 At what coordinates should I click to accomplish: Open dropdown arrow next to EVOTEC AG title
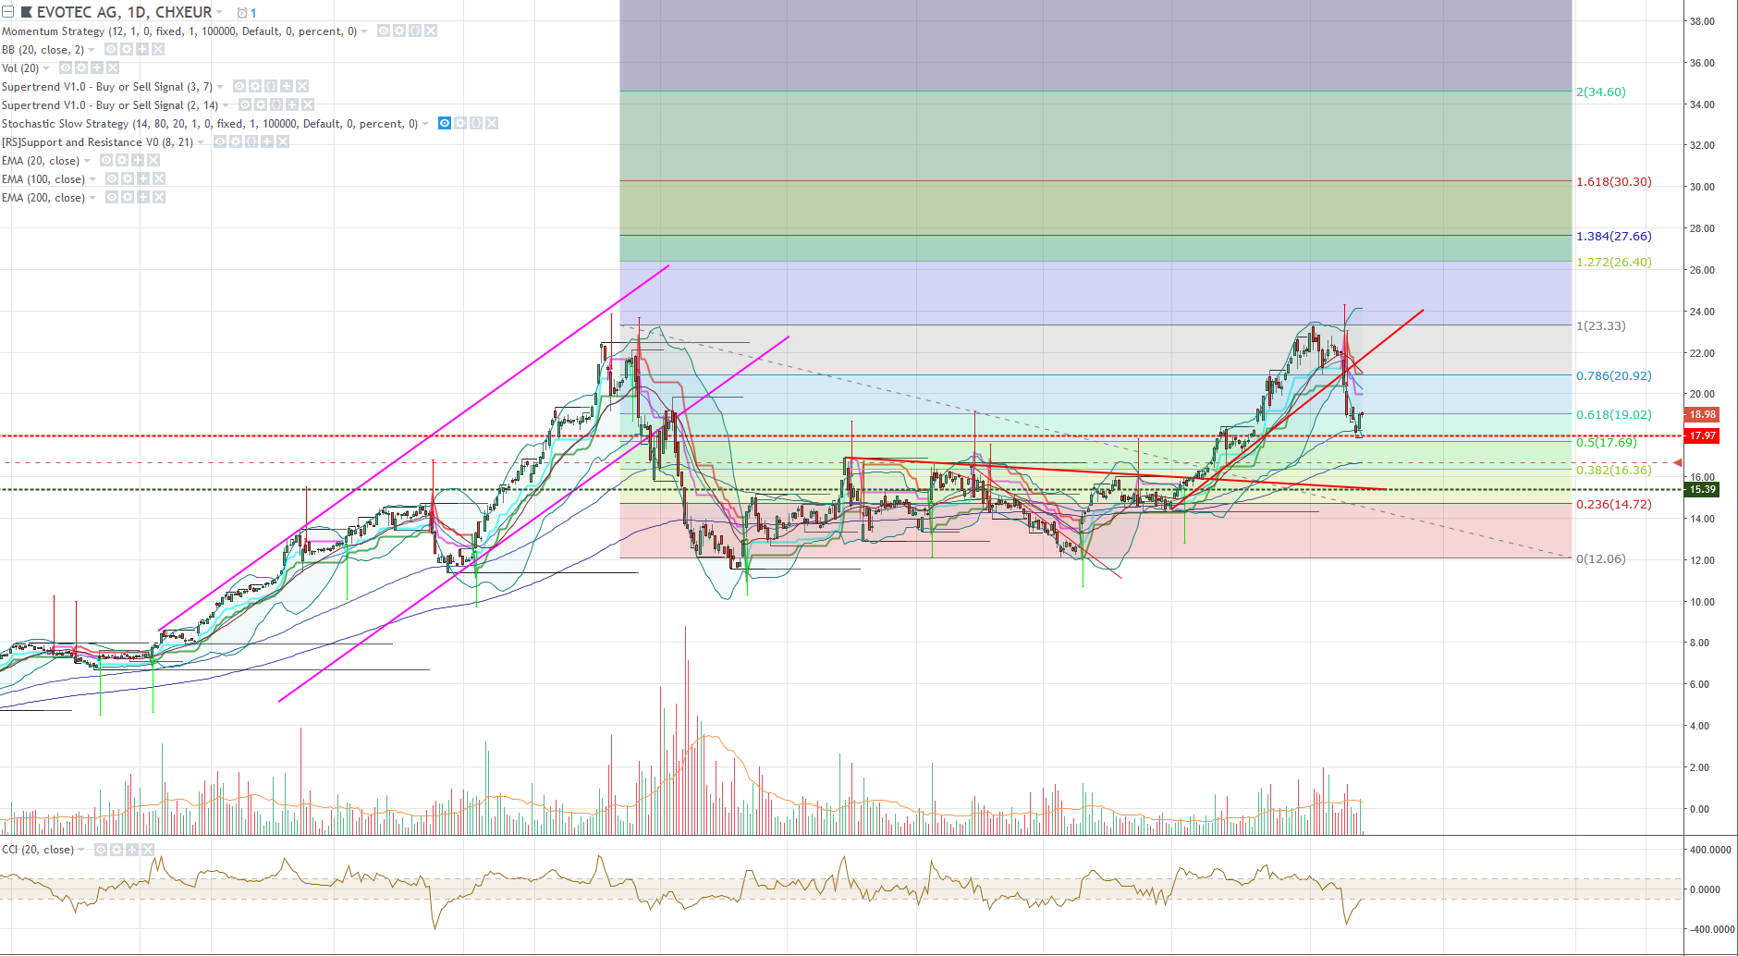coord(218,12)
